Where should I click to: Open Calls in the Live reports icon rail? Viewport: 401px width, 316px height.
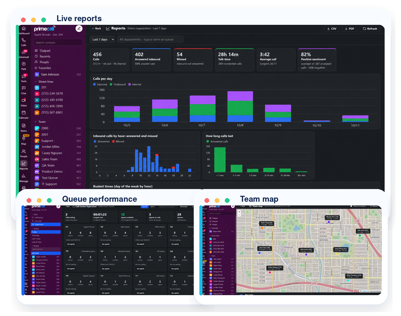coord(24,42)
